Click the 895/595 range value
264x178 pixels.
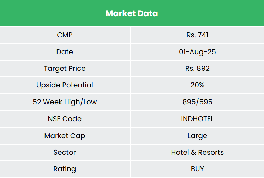(197, 102)
